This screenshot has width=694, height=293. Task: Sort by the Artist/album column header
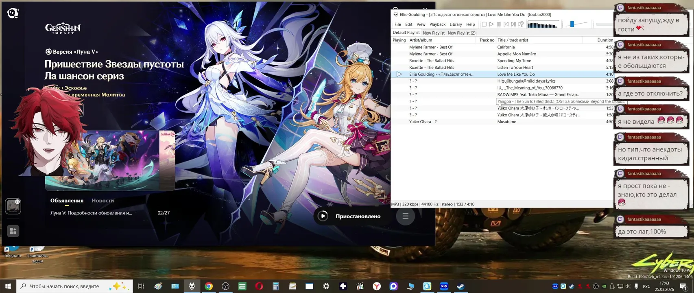point(442,40)
